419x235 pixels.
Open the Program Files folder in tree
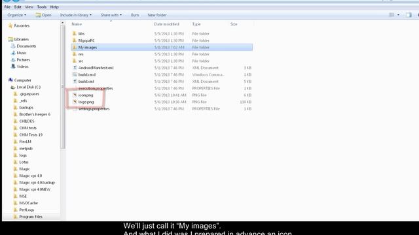(x=31, y=217)
